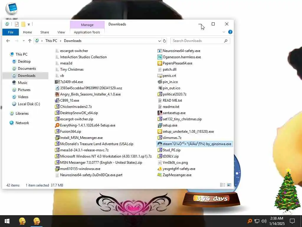The width and height of the screenshot is (302, 227).
Task: Switch to large icons view layout
Action: (229, 185)
